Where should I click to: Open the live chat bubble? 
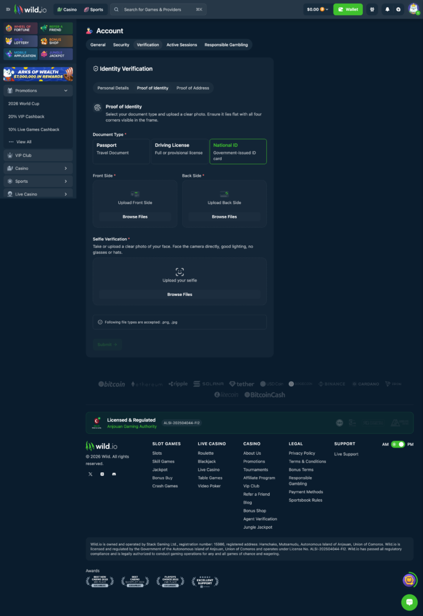click(409, 602)
